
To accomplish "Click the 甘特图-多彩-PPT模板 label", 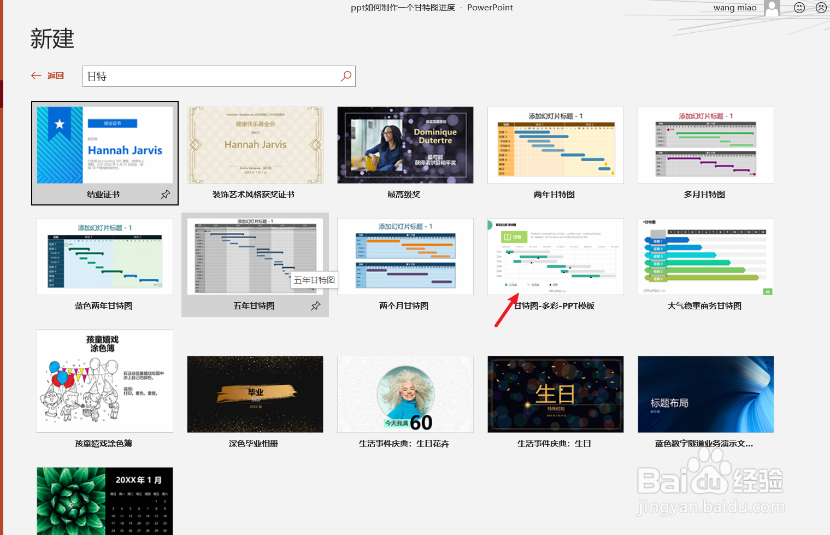I will tap(554, 306).
